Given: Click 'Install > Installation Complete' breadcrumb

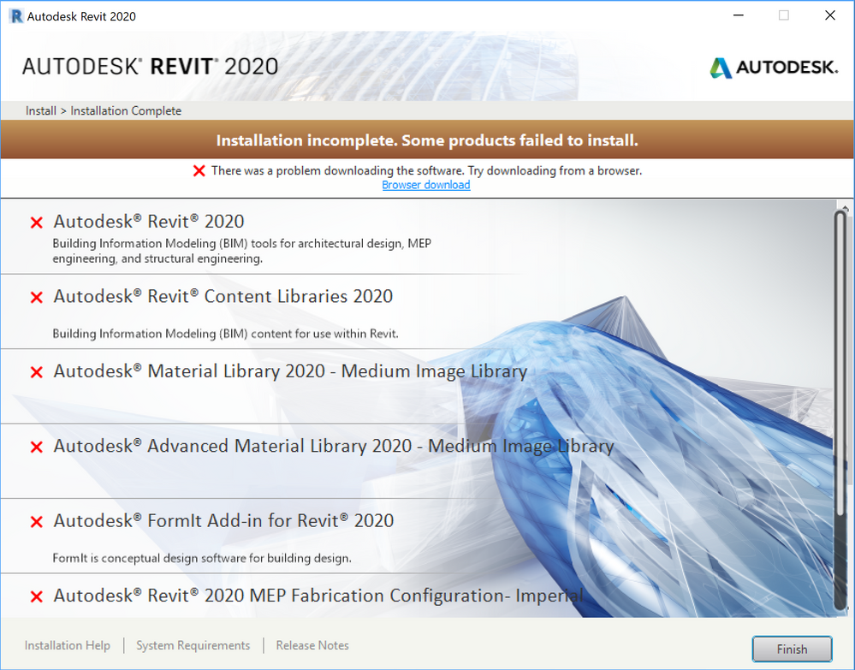Looking at the screenshot, I should 103,110.
